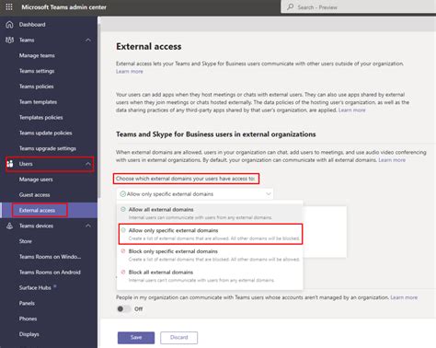Select Allow all external domains option
This screenshot has height=348, width=436.
(210, 213)
